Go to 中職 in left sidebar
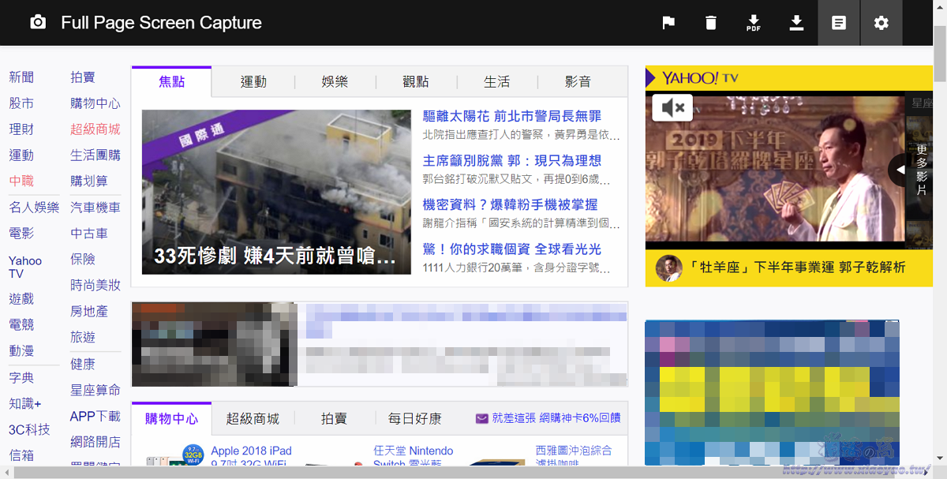This screenshot has width=947, height=479. tap(21, 181)
